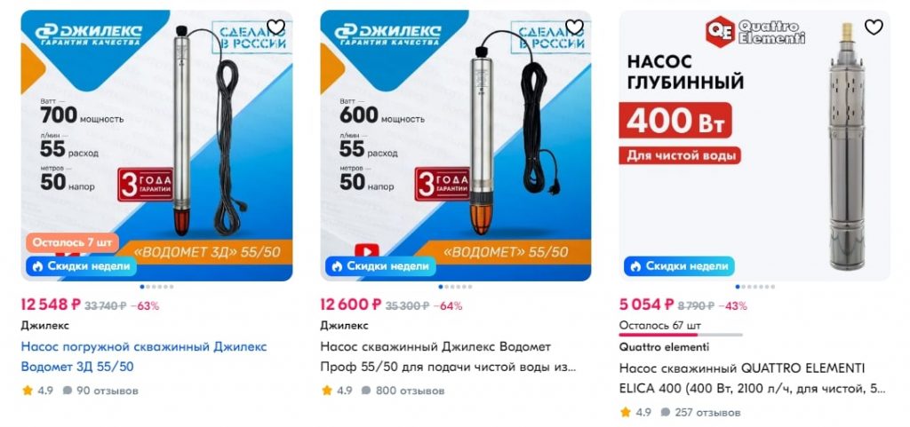Favorite the Водомет Проф 55/50 pump with heart
Screen dimensions: 910x427
pos(575,27)
